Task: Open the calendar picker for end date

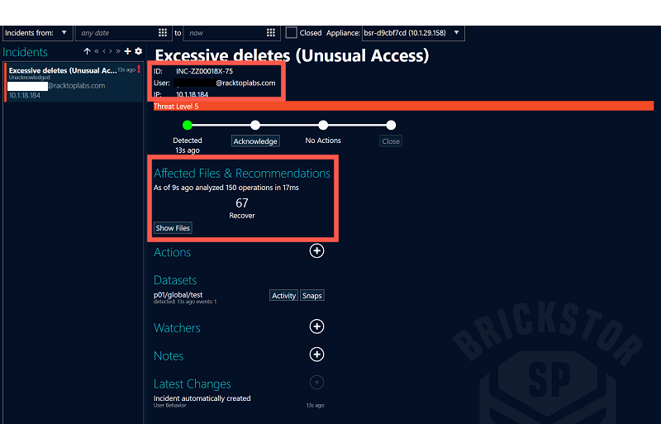Action: pyautogui.click(x=270, y=33)
